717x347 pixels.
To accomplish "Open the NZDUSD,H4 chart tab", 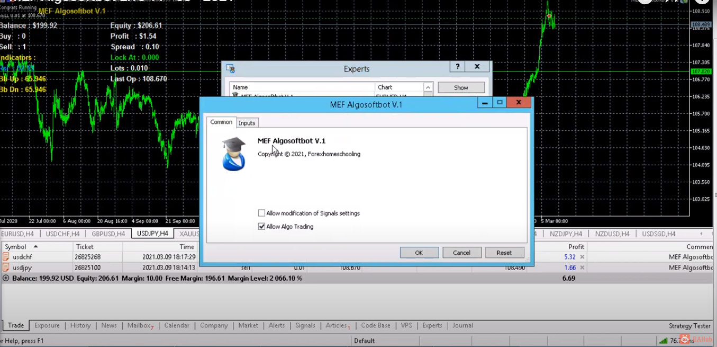I will coord(612,234).
